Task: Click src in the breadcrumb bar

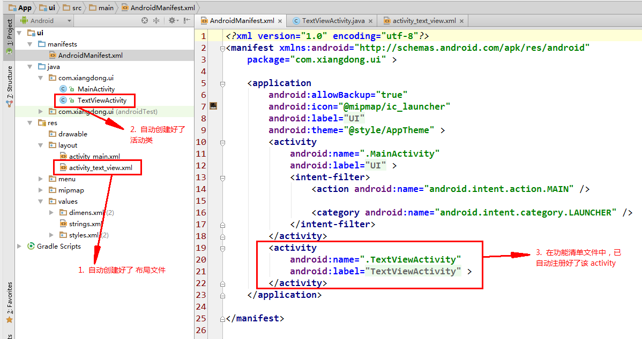Action: [x=72, y=7]
